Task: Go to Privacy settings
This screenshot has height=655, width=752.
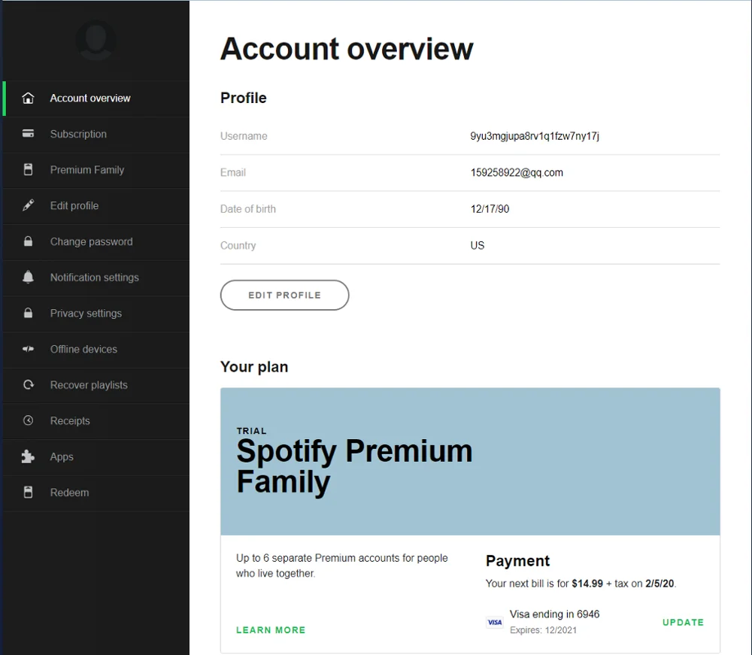Action: (96, 314)
